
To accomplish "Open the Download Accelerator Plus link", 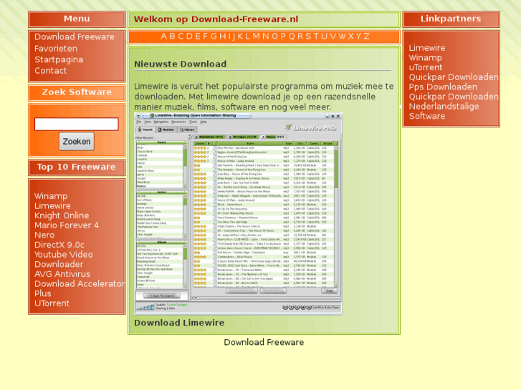I will [x=80, y=288].
